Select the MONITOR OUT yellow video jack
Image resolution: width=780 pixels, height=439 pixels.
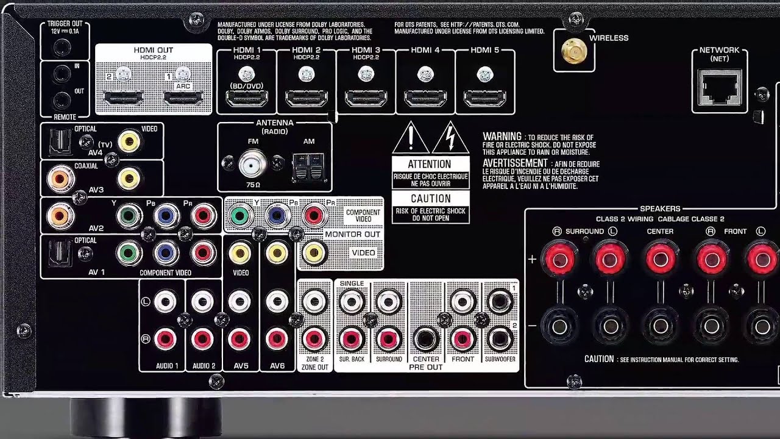pos(316,252)
